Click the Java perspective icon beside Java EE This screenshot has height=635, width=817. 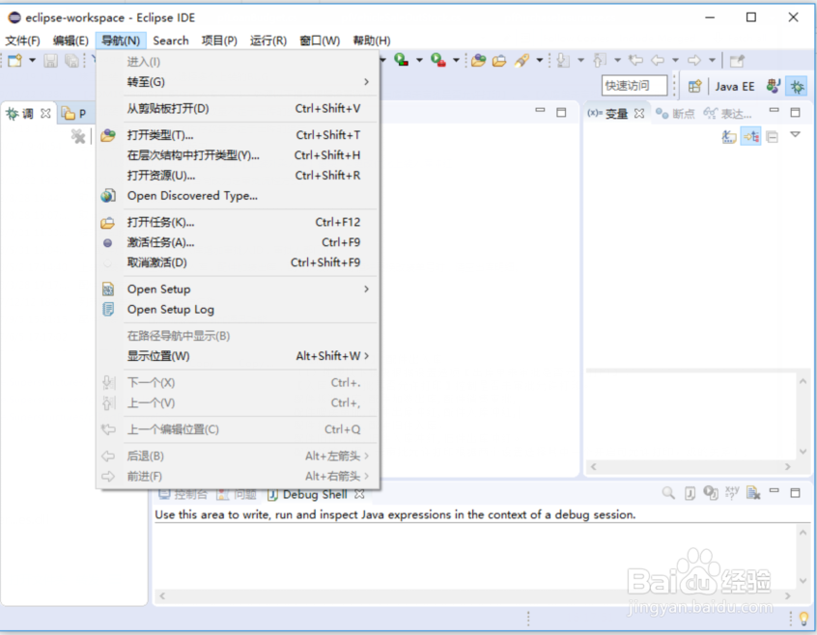tap(774, 86)
